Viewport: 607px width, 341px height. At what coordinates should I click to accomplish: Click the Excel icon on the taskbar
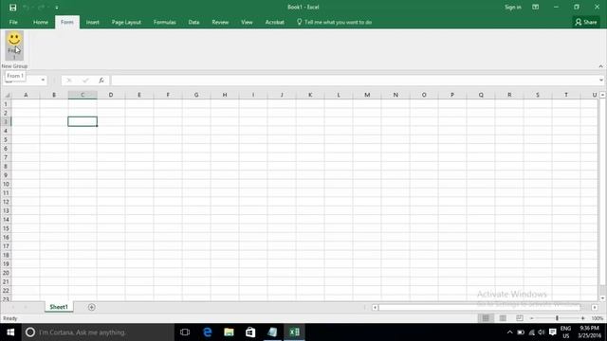(294, 332)
